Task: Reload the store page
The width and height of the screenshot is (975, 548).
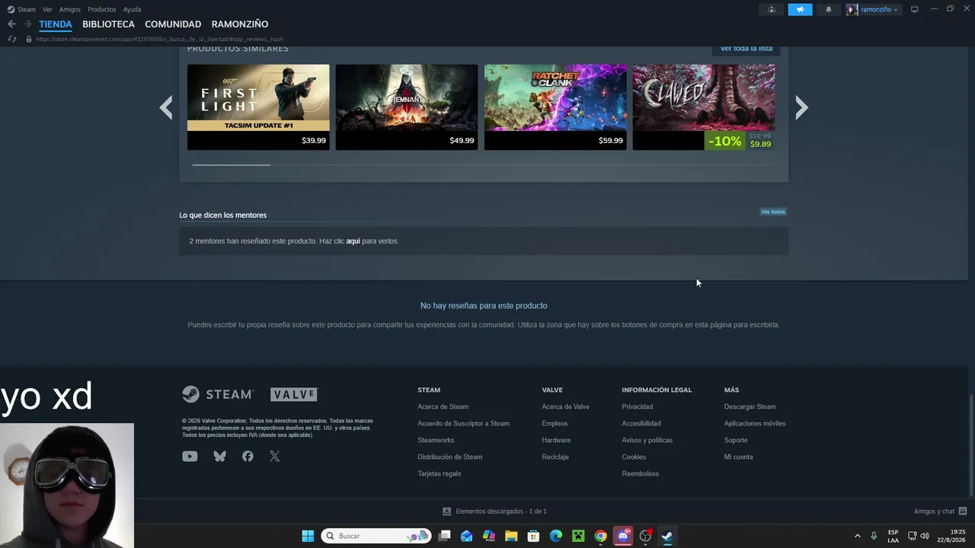Action: (x=11, y=39)
